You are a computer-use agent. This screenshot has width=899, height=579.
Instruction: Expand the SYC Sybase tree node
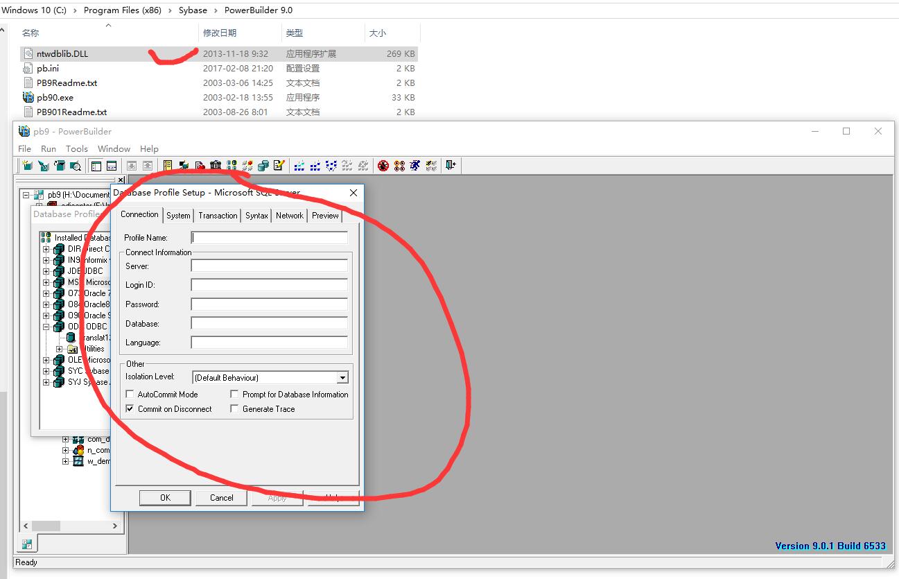coord(46,371)
